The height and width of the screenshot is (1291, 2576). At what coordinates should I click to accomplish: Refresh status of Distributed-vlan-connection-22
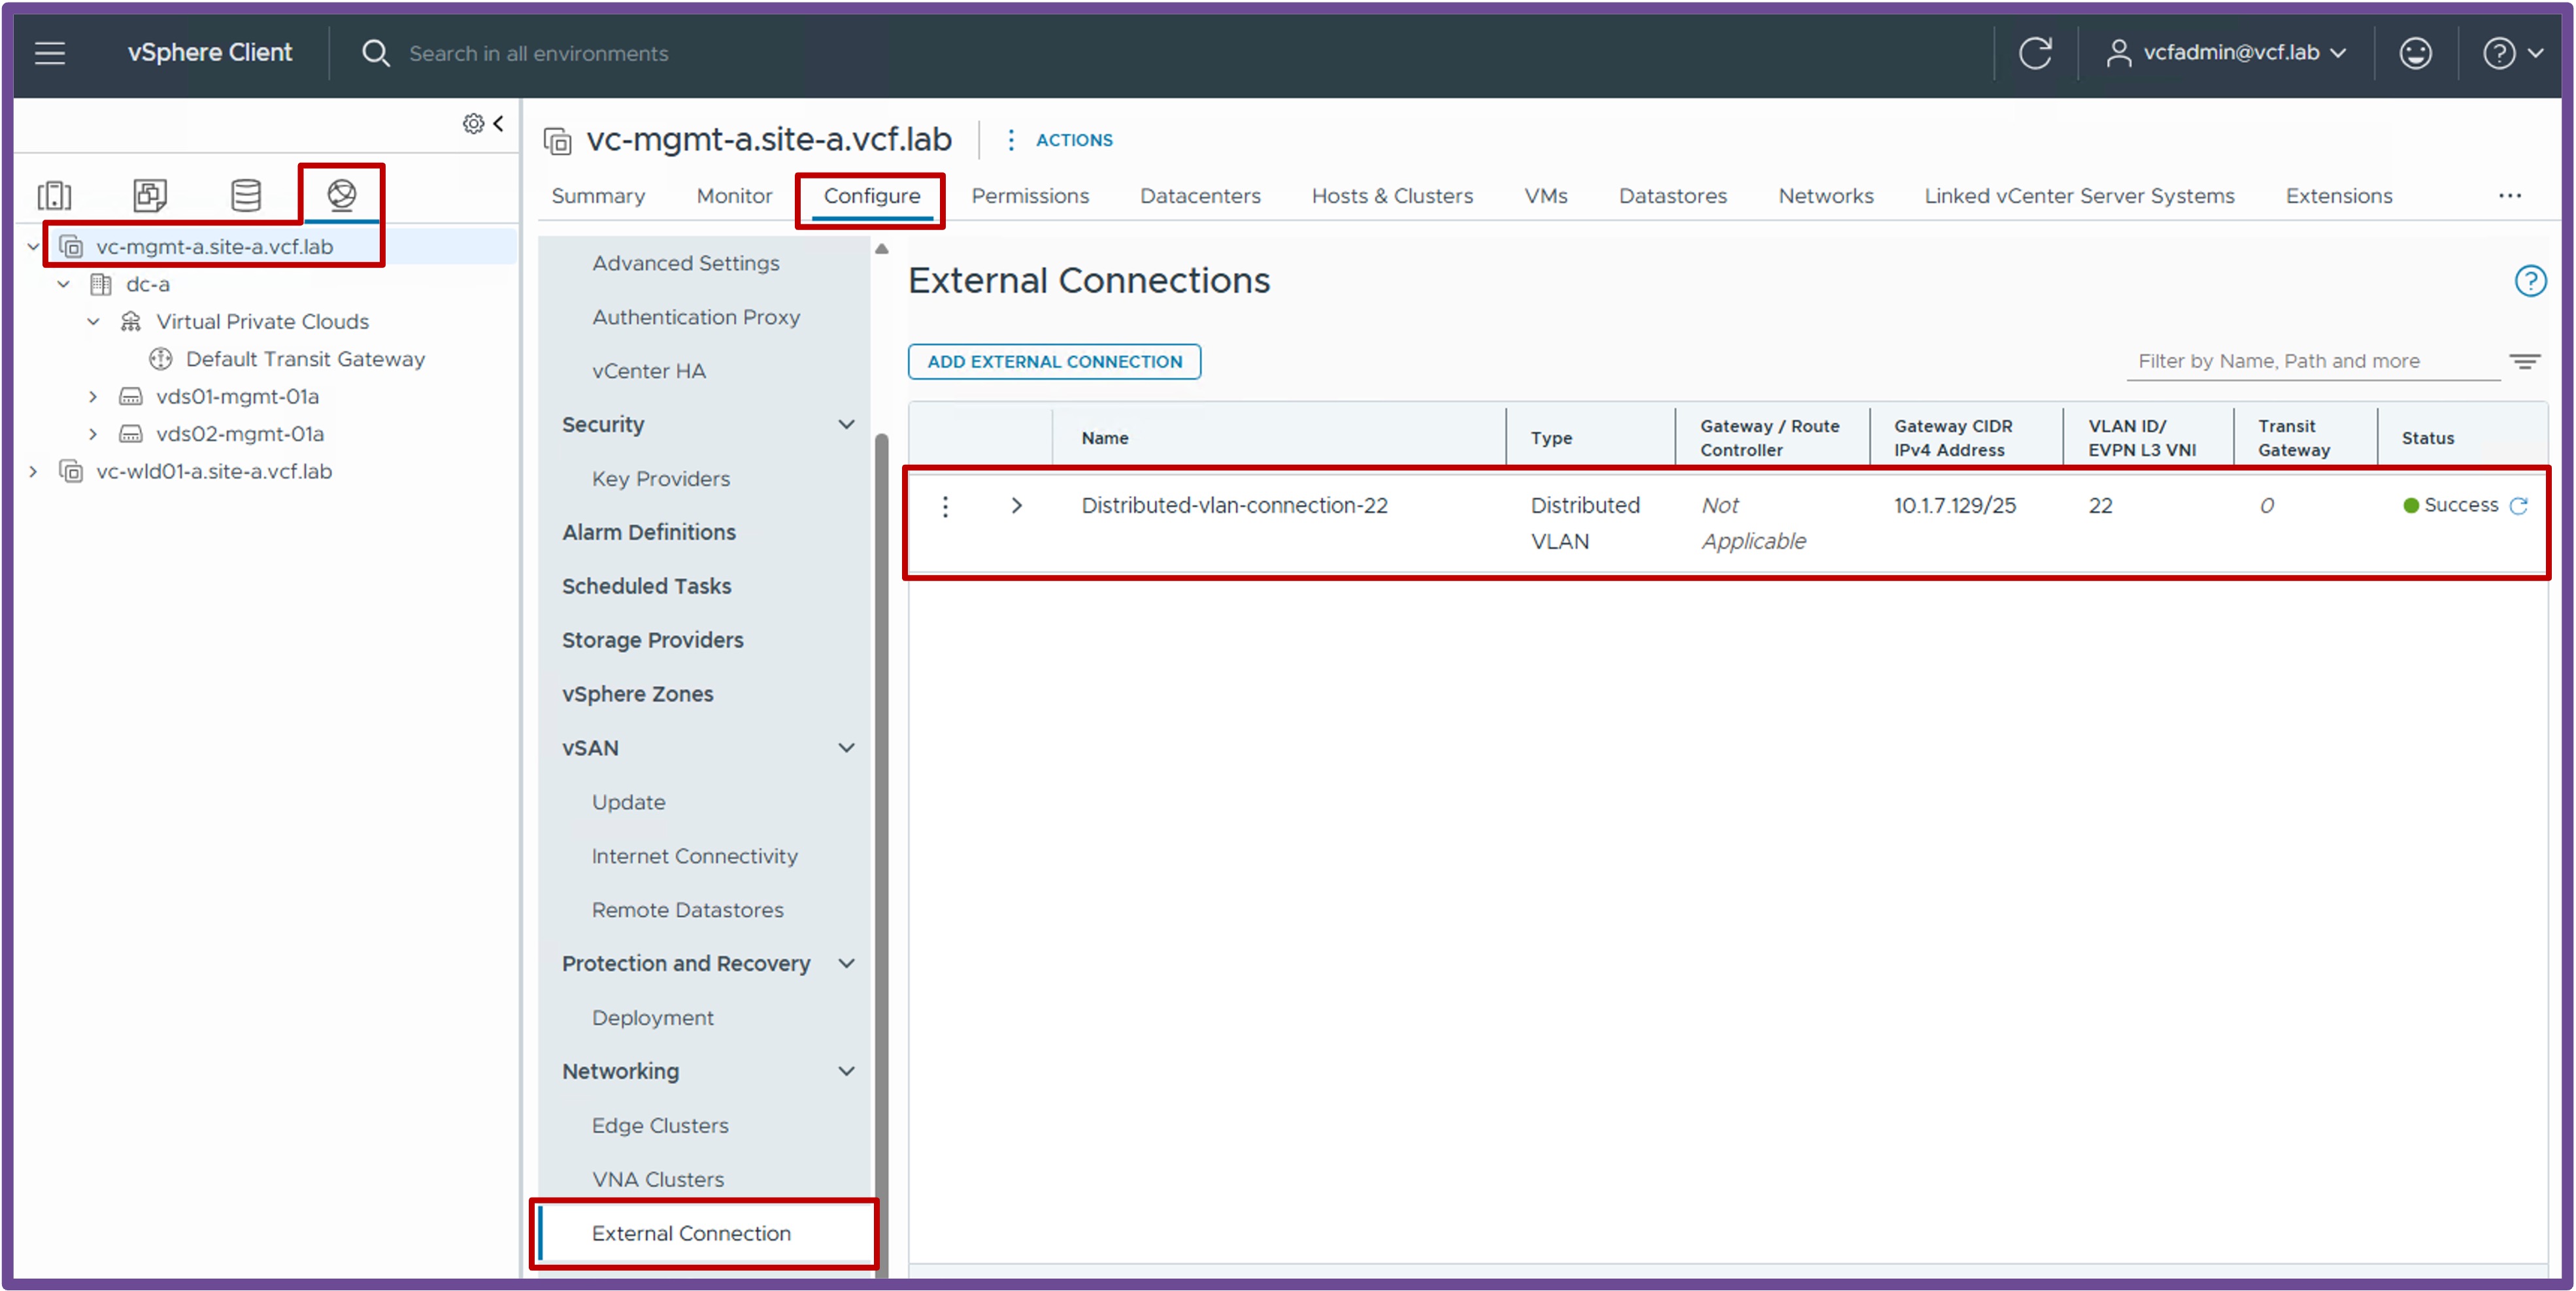tap(2519, 506)
